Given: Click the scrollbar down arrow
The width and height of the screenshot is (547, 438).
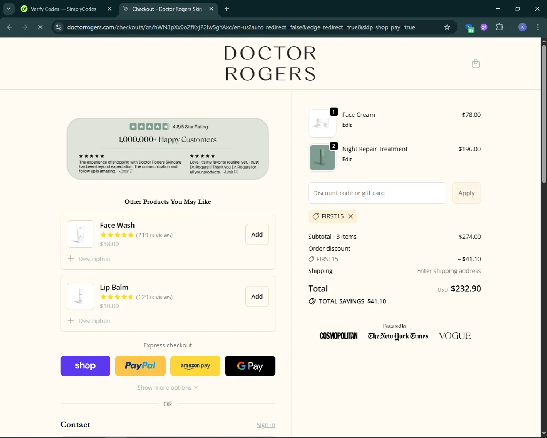Looking at the screenshot, I should point(544,434).
